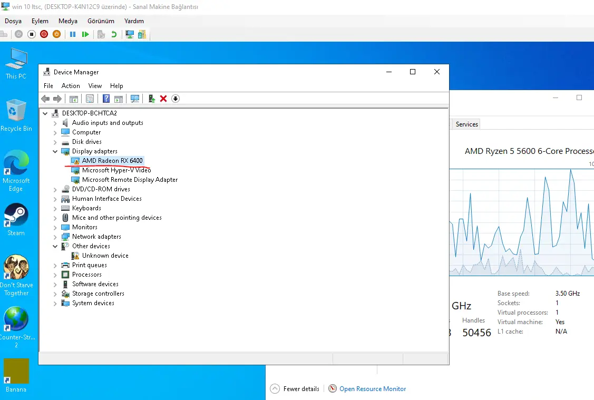Select the Steam desktop shortcut

(x=16, y=220)
